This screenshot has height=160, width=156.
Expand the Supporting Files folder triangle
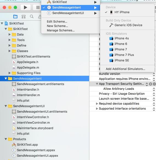click(x=10, y=73)
